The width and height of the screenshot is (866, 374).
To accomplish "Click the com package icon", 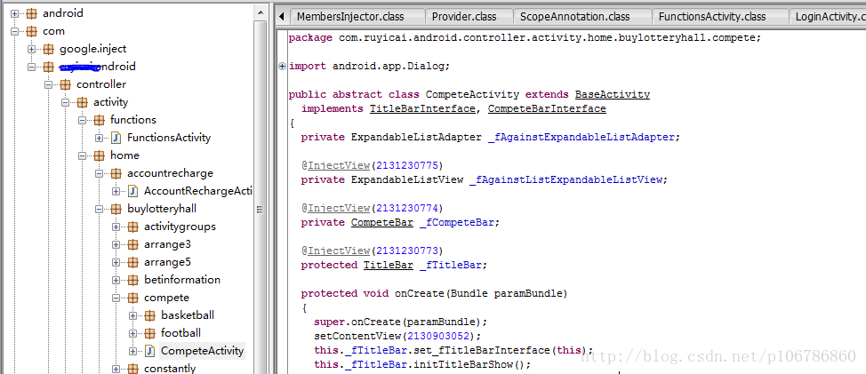I will (32, 31).
